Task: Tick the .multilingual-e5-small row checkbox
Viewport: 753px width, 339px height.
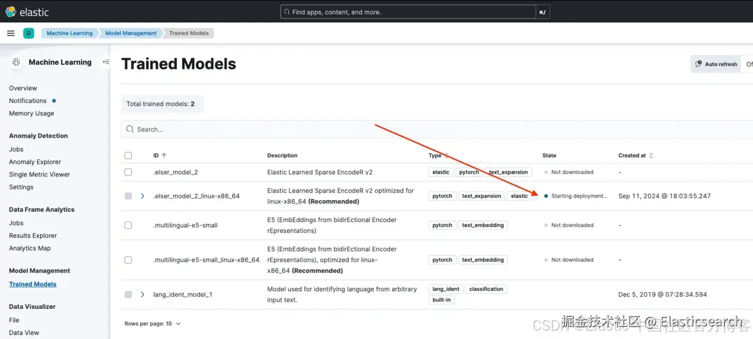Action: click(128, 225)
